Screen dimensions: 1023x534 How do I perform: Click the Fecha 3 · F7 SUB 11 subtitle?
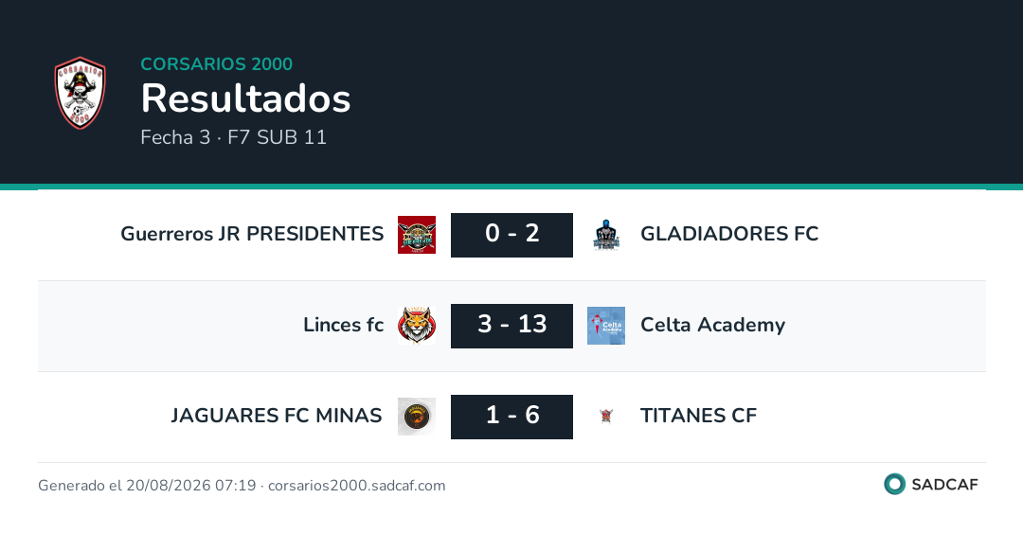(x=234, y=137)
